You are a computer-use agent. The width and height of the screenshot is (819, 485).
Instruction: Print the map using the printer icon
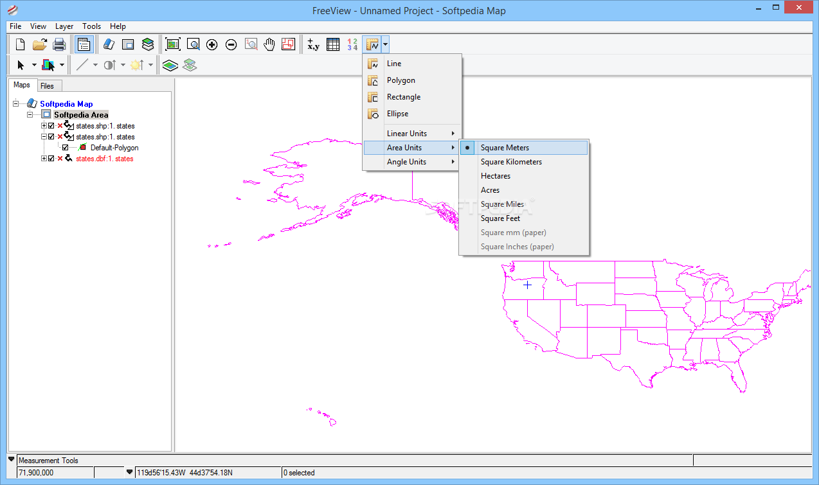click(59, 44)
